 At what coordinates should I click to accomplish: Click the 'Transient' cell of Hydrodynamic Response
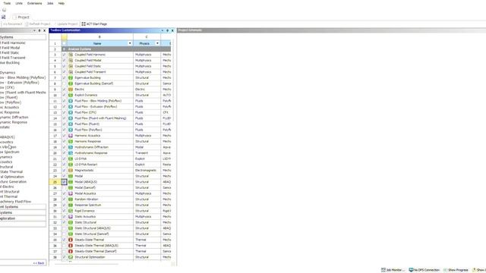147,153
